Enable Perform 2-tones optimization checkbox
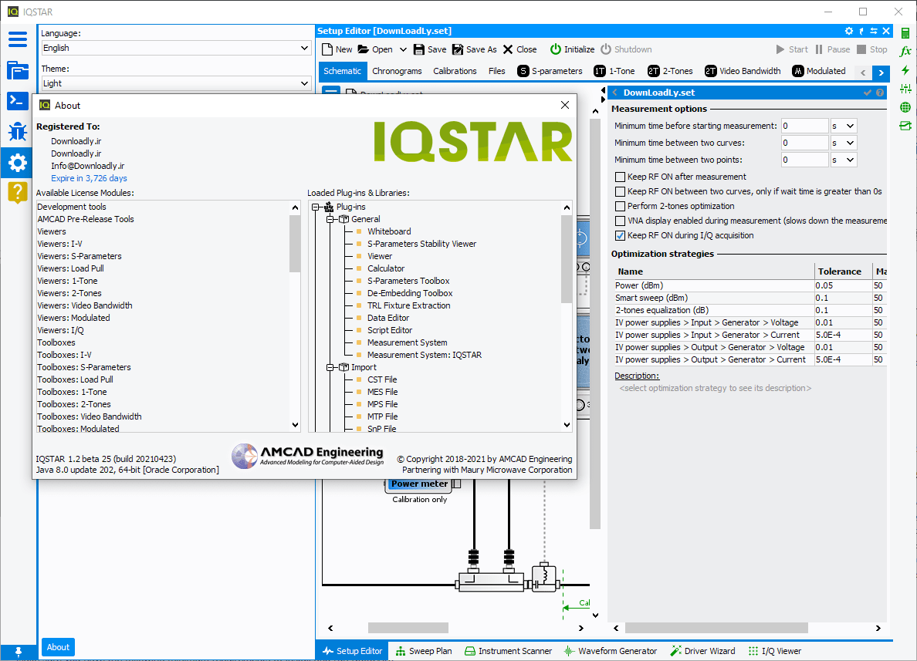Viewport: 917px width, 661px height. [620, 206]
